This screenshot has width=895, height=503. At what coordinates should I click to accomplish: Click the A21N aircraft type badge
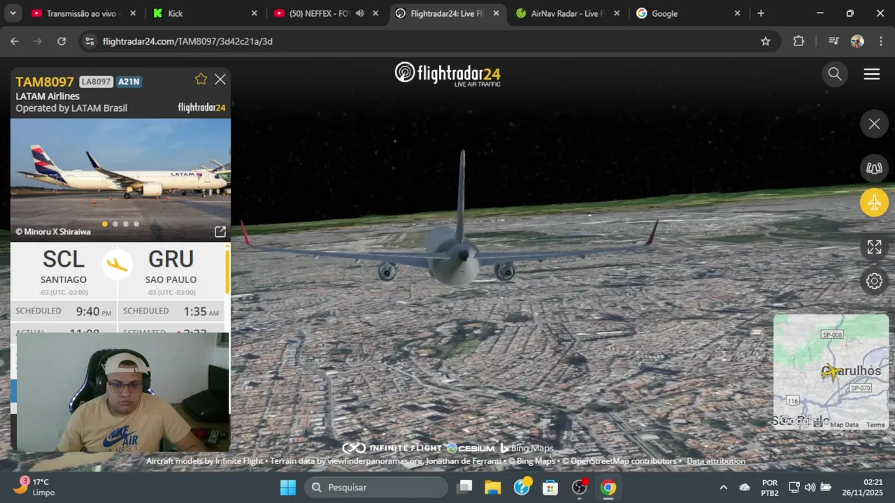tap(129, 82)
